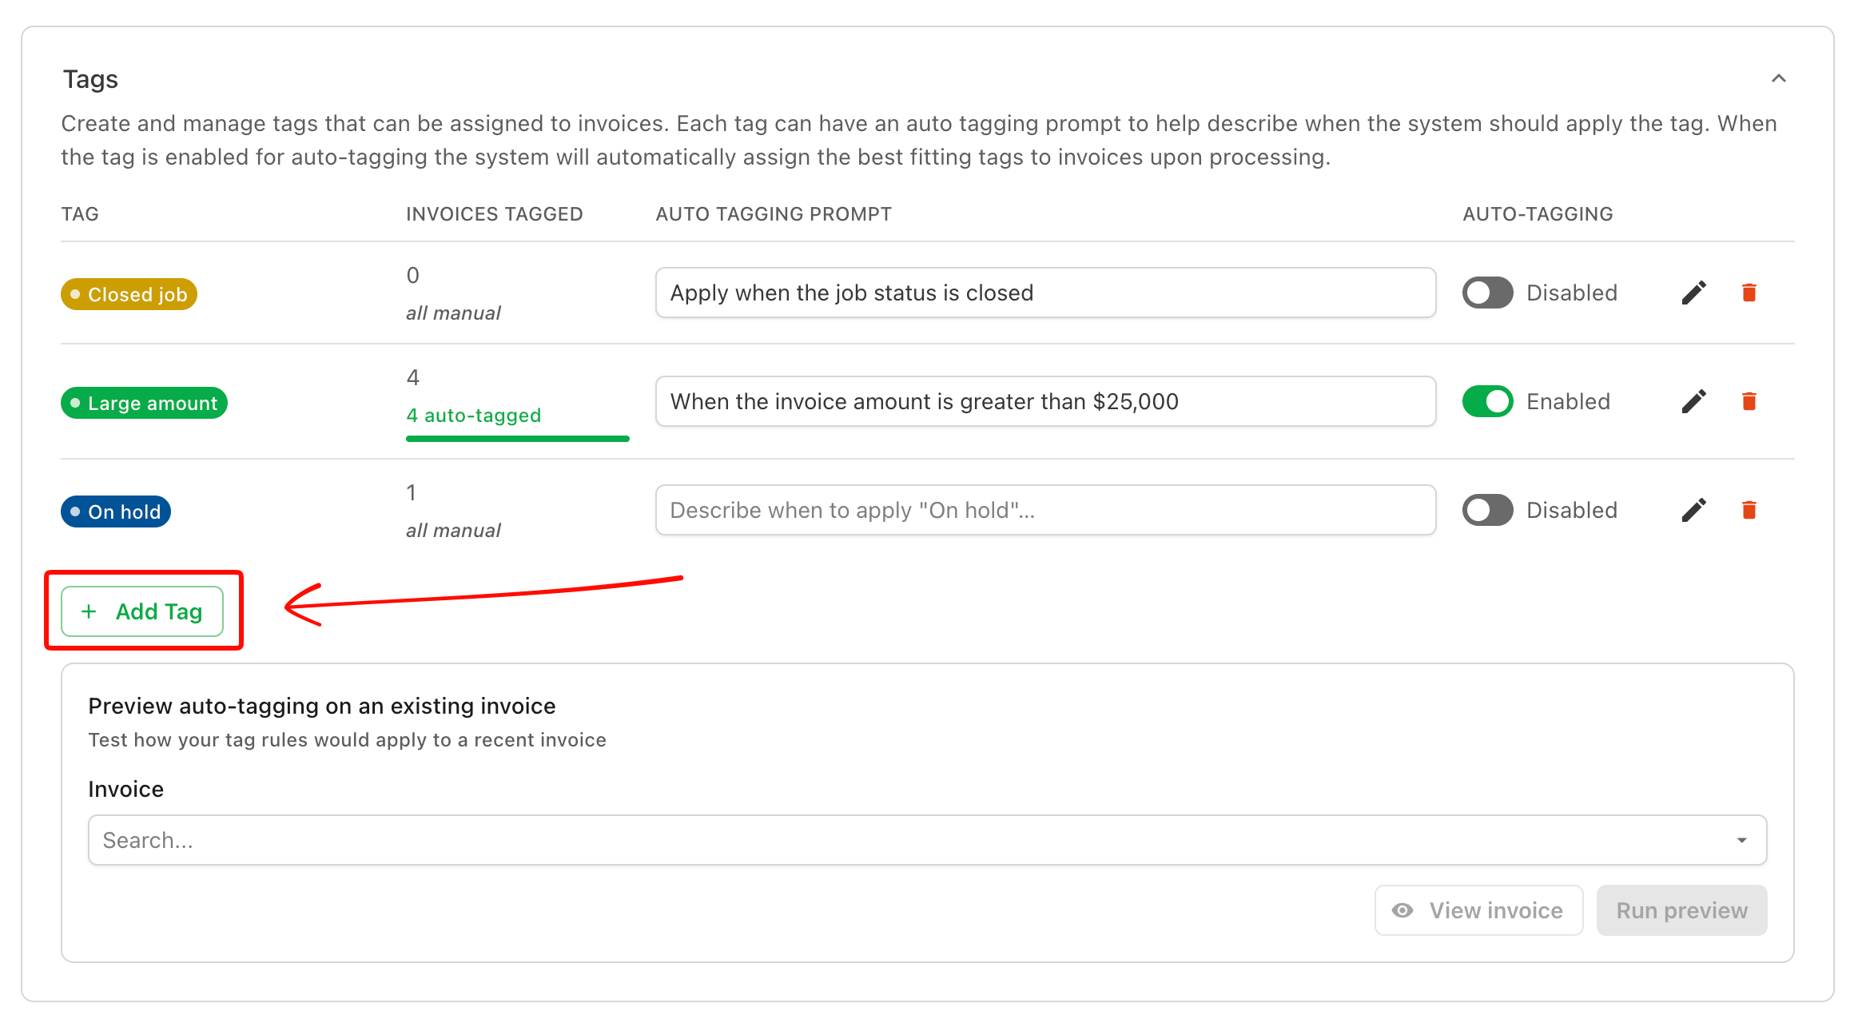The height and width of the screenshot is (1023, 1862).
Task: Click the Disabled label in Closed job row
Action: 1572,293
